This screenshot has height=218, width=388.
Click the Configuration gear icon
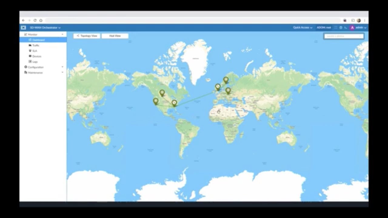pyautogui.click(x=26, y=67)
